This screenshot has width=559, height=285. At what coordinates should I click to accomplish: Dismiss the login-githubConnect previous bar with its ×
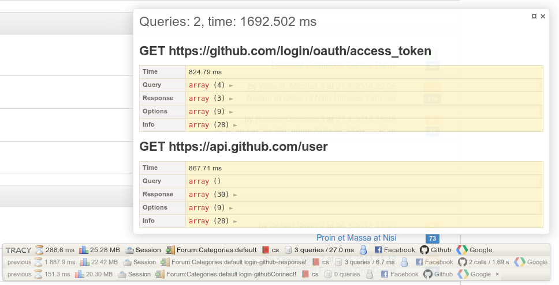pos(497,274)
